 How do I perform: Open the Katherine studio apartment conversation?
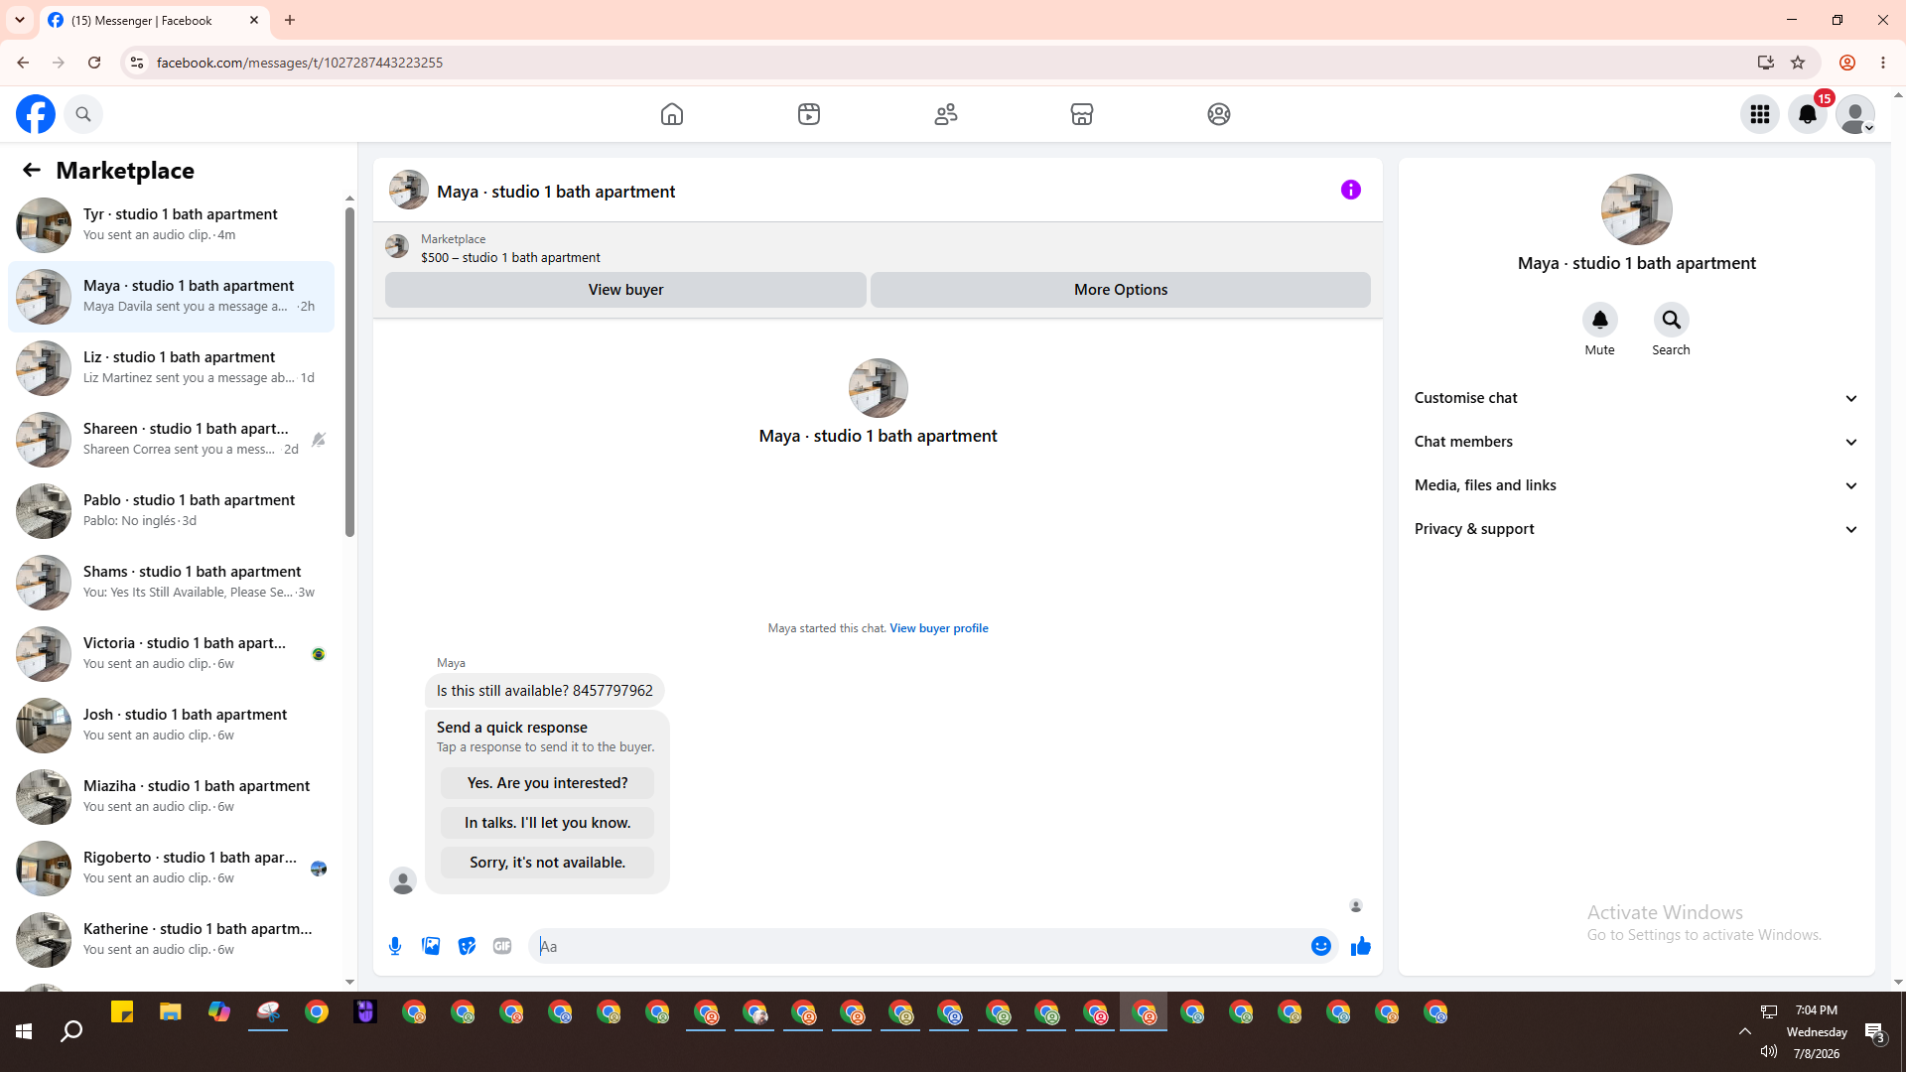pyautogui.click(x=171, y=940)
